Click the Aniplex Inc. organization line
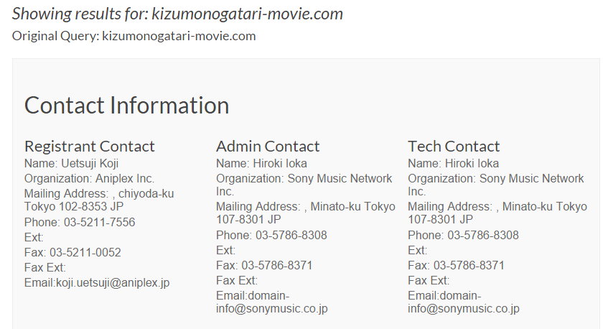 pyautogui.click(x=89, y=179)
